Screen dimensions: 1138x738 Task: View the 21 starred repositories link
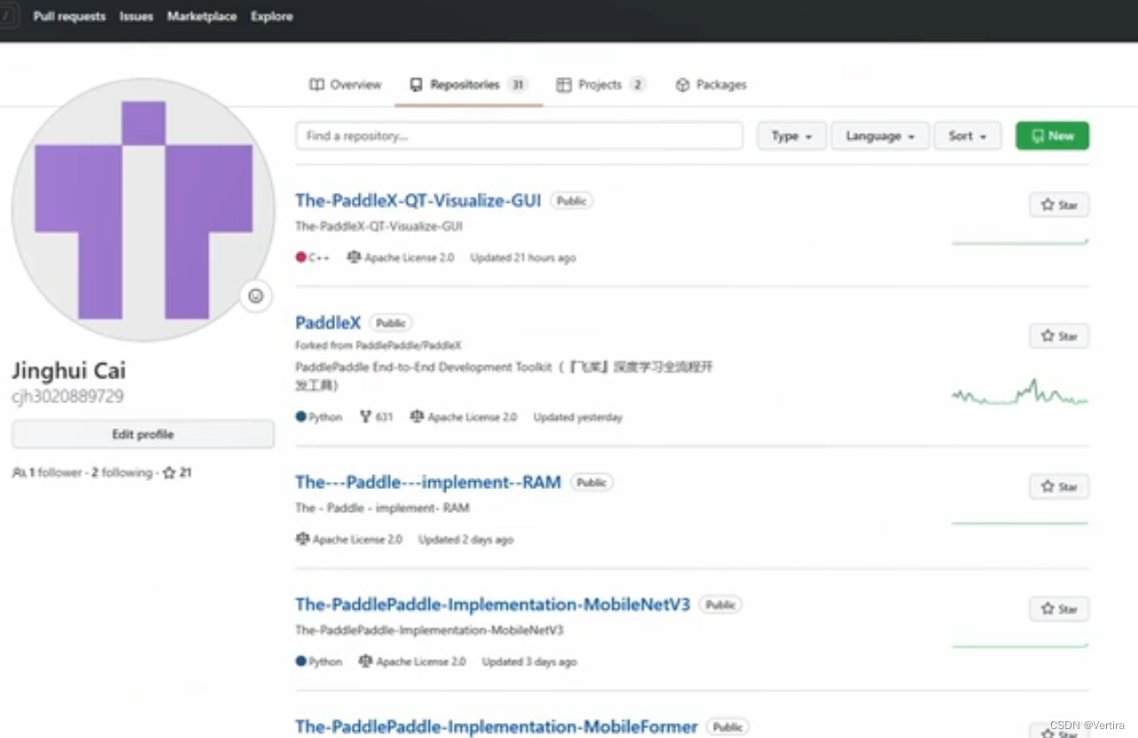tap(177, 473)
